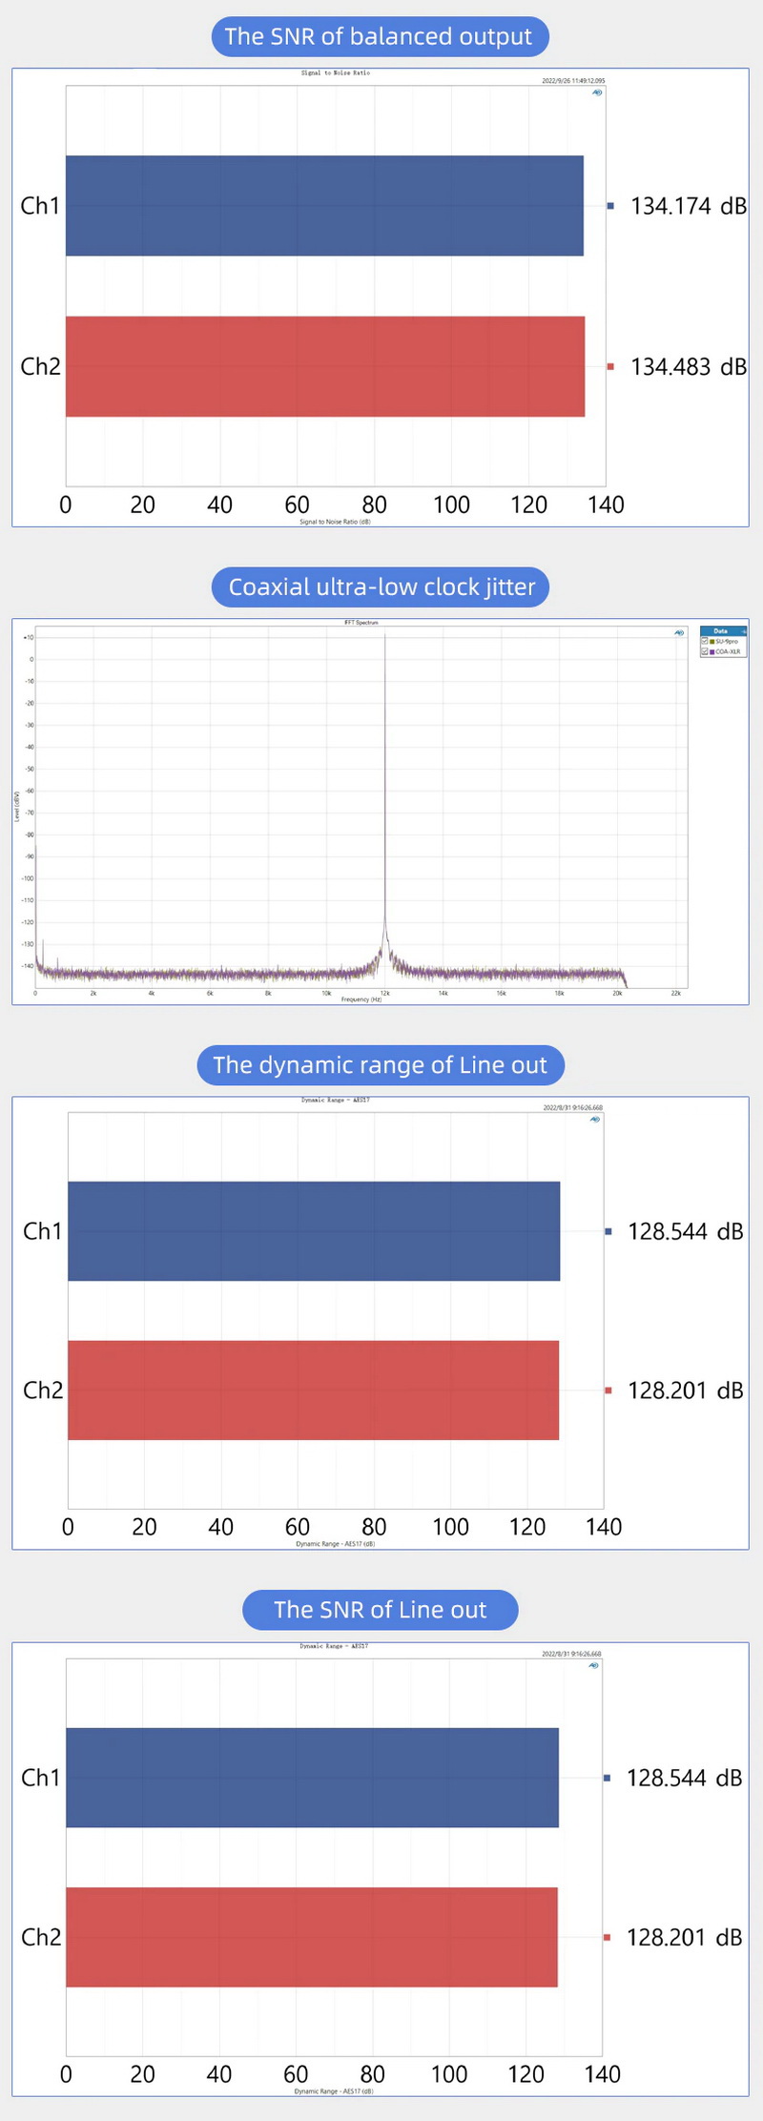The height and width of the screenshot is (2121, 763).
Task: Select "The SNR of Line out" heading
Action: point(380,1610)
